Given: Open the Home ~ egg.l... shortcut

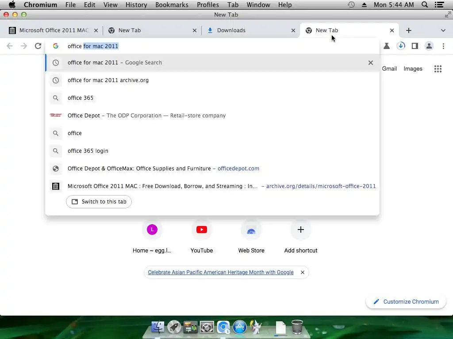Looking at the screenshot, I should [152, 237].
